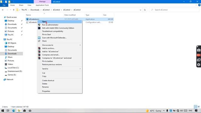
Task: Expand the Give access to submenu
Action: pyautogui.click(x=60, y=45)
